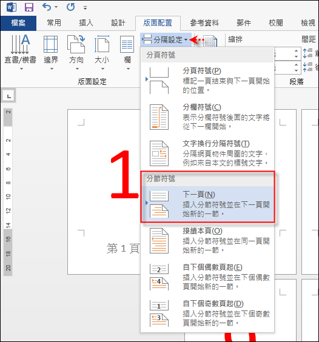Click the 大小 page size icon
Screen dimensions: 319x342
click(102, 44)
